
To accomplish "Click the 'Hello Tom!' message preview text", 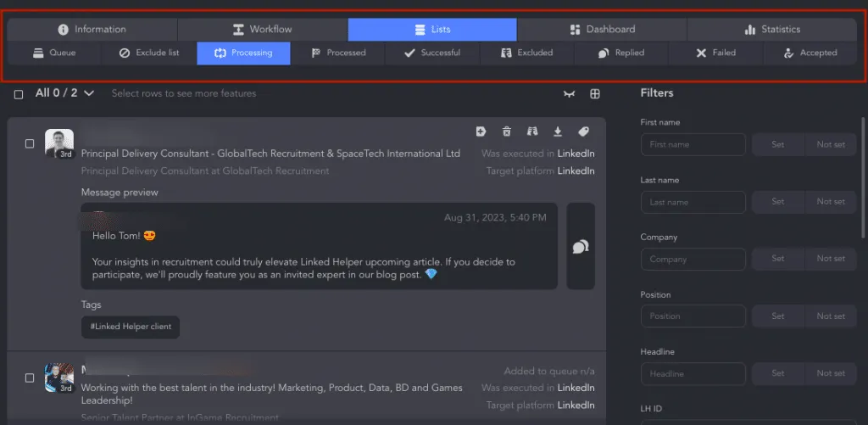I will (118, 236).
